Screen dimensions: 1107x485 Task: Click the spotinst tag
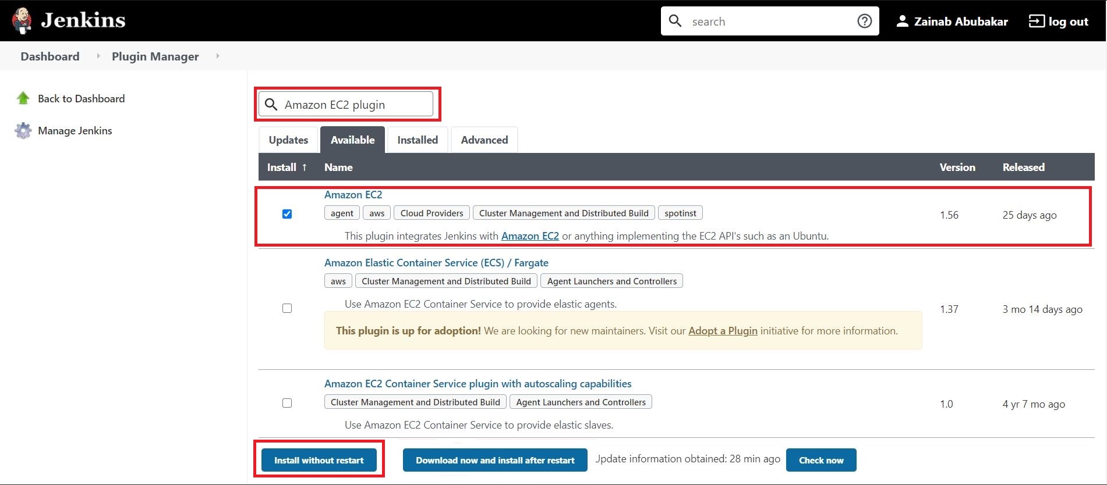click(x=680, y=213)
